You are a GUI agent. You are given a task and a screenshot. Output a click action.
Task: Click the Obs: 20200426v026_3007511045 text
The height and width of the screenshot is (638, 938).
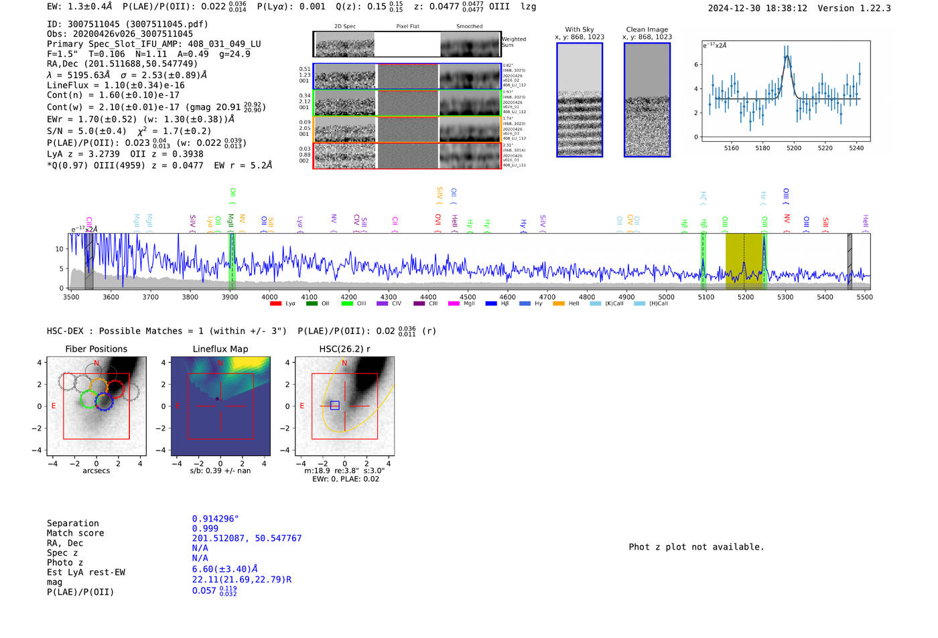point(120,34)
